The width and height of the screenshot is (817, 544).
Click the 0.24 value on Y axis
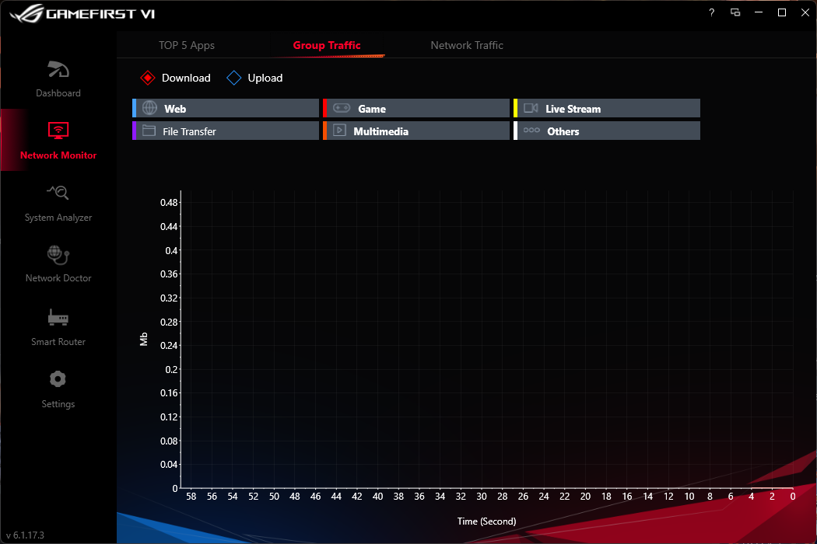tap(169, 345)
